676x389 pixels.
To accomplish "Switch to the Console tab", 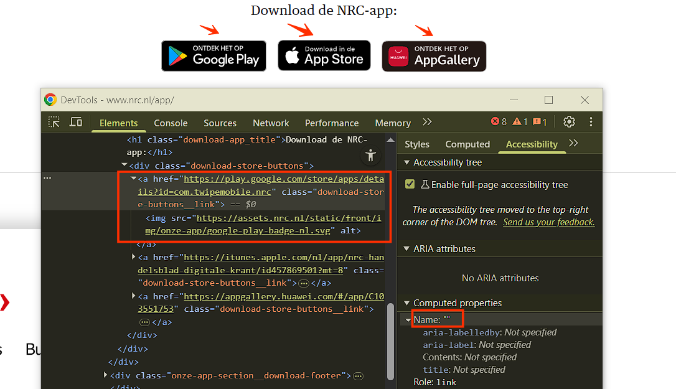I will click(171, 123).
